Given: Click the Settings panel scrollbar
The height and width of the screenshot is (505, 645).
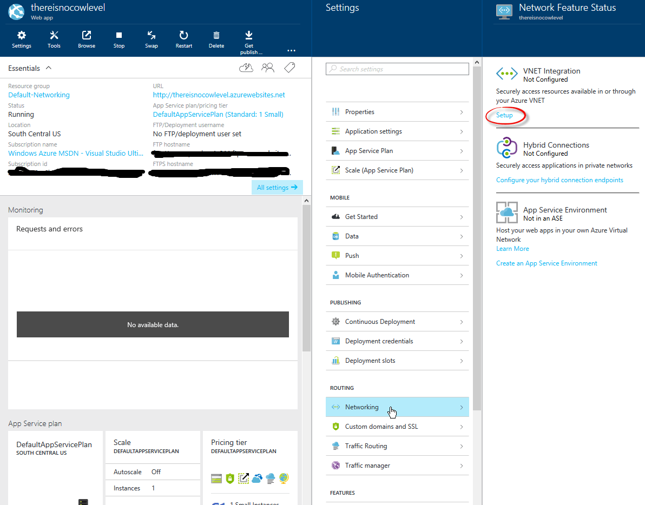Looking at the screenshot, I should tap(477, 238).
